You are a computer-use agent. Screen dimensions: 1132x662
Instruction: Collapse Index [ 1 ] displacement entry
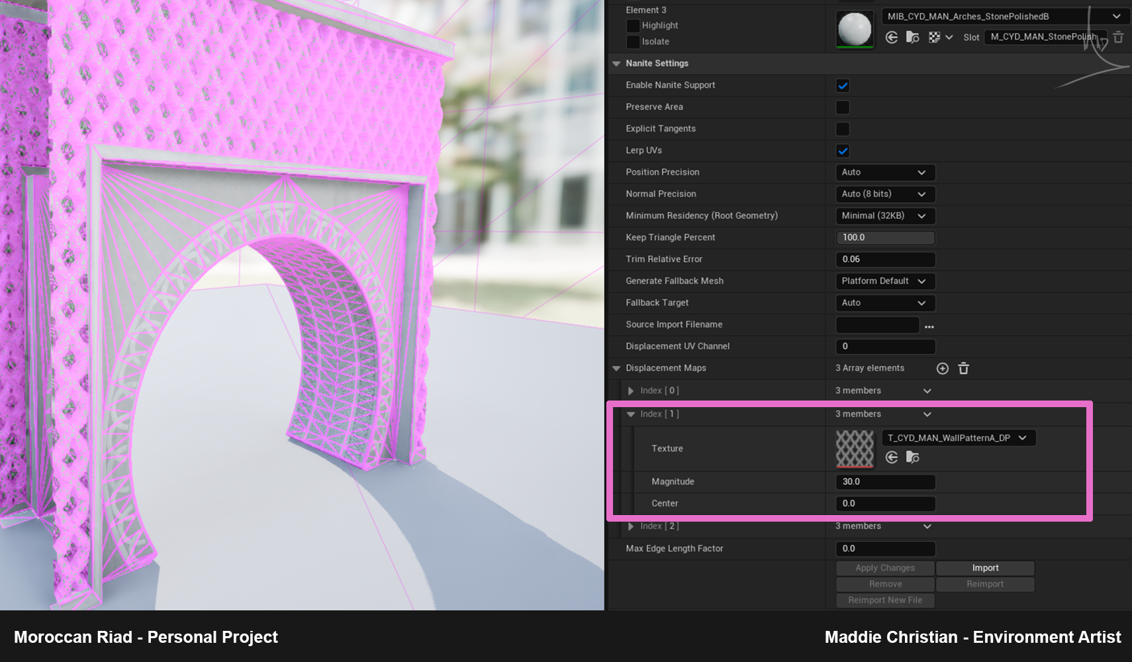pos(631,414)
